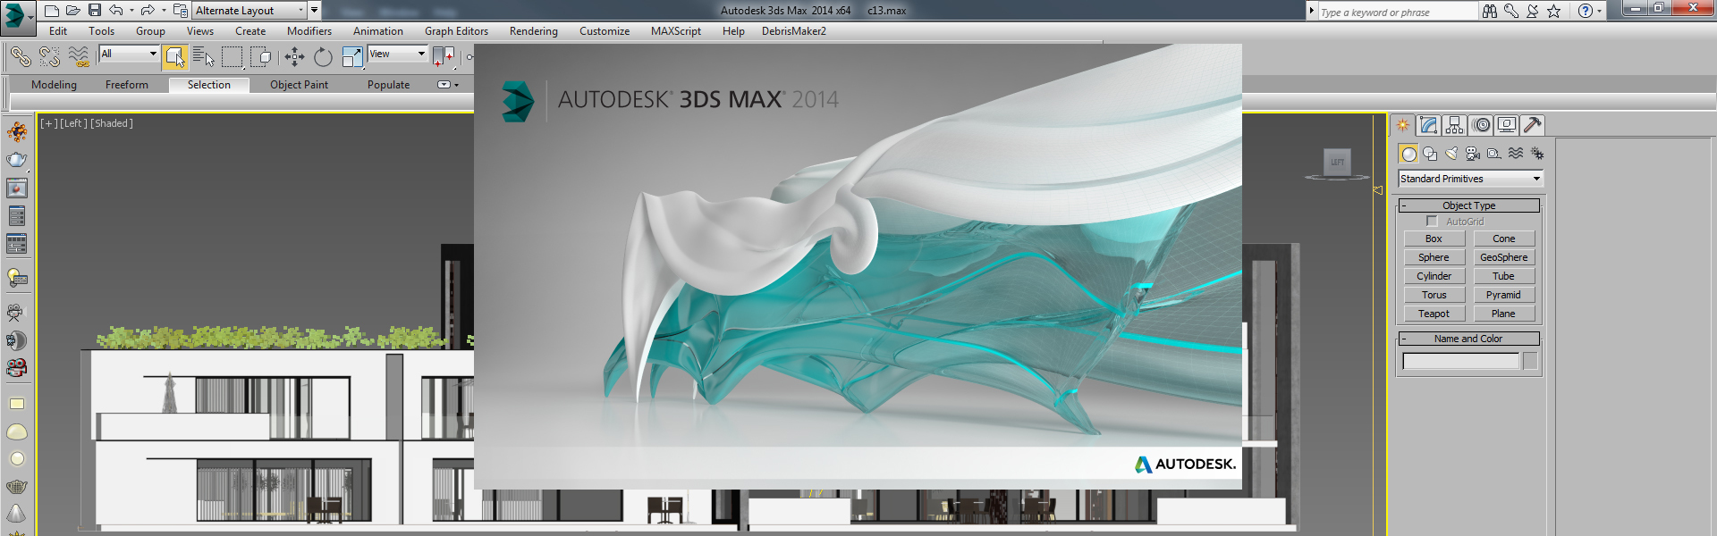This screenshot has width=1717, height=536.
Task: Select the Geometry category button
Action: pos(1408,154)
